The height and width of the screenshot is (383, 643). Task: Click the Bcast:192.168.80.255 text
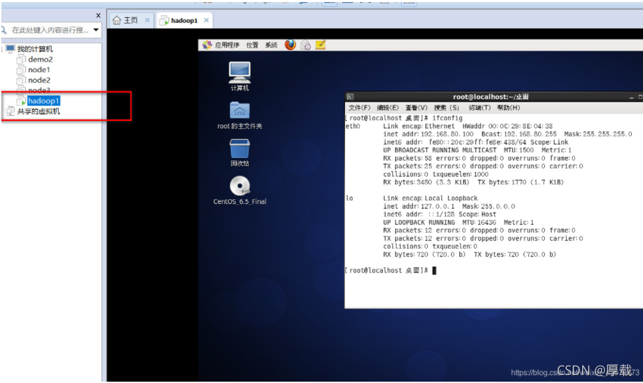519,134
